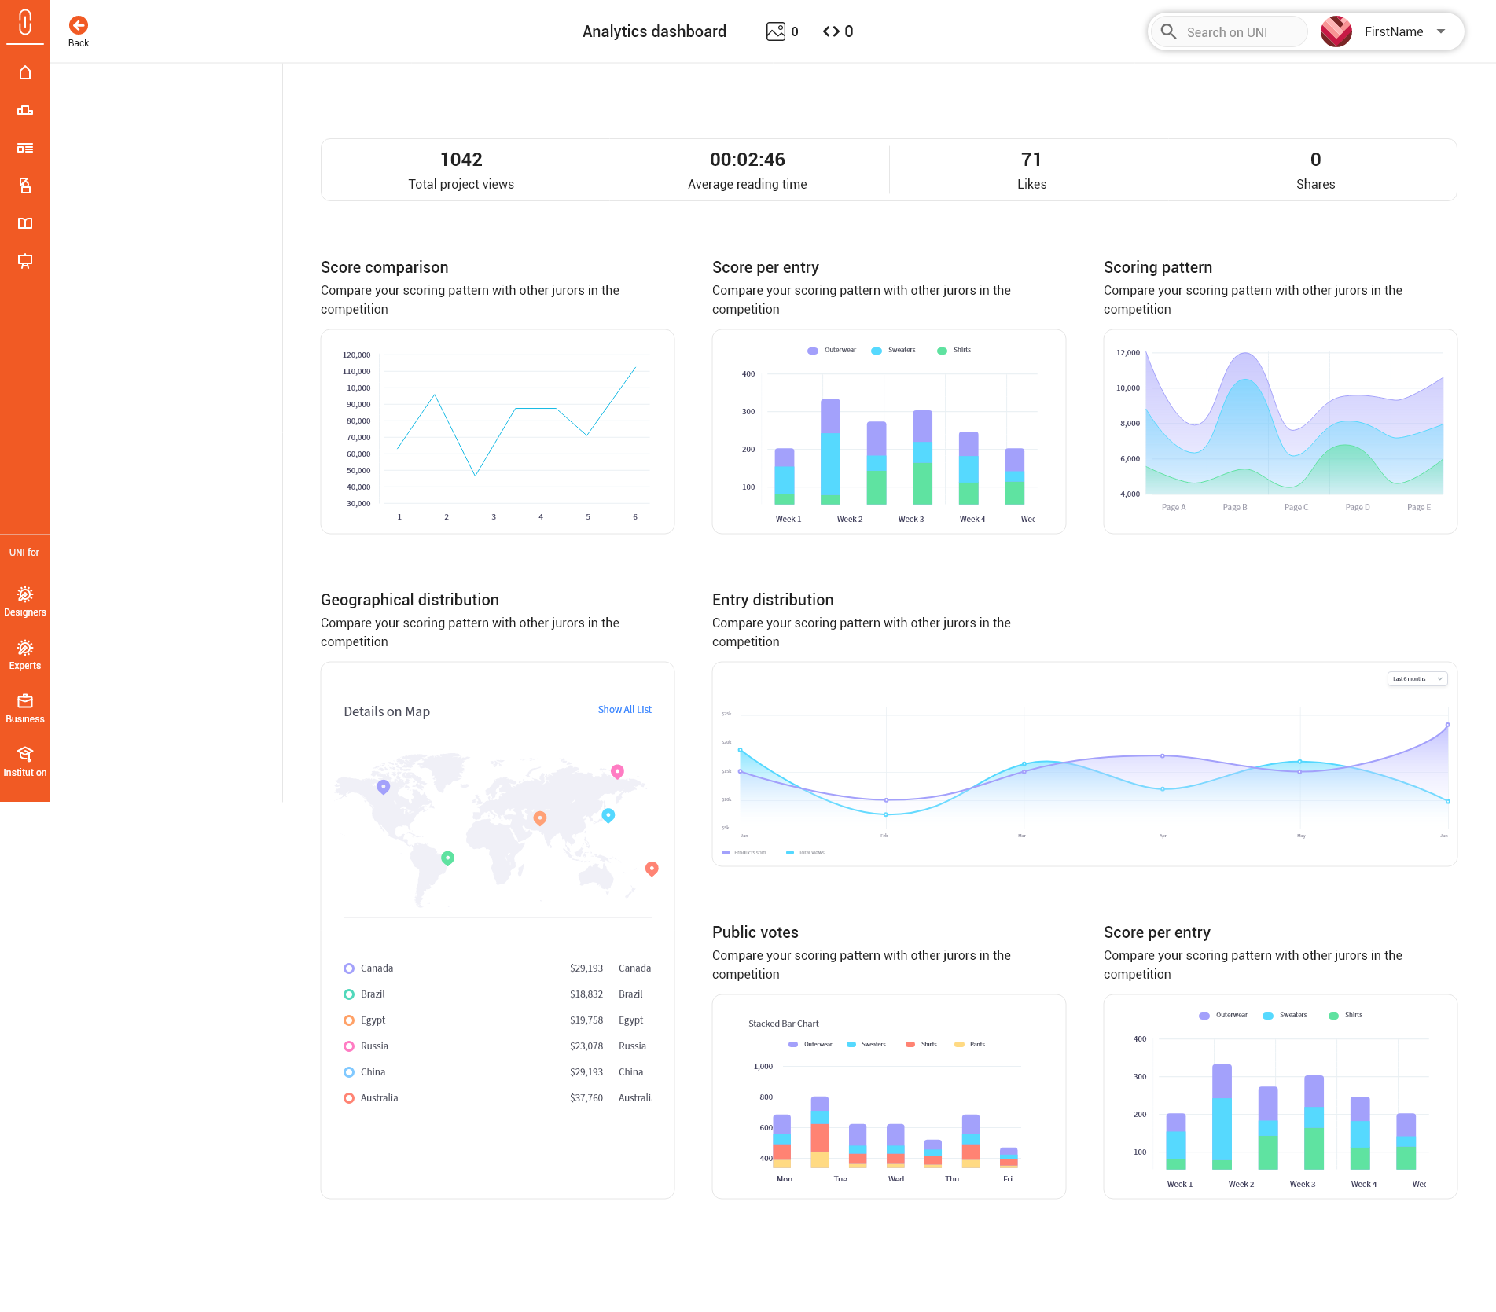Select the China row marker

pos(349,1071)
